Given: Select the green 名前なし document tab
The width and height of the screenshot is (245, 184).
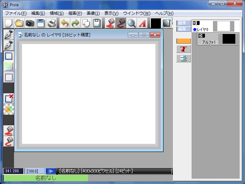Looking at the screenshot, I should pos(46,178).
